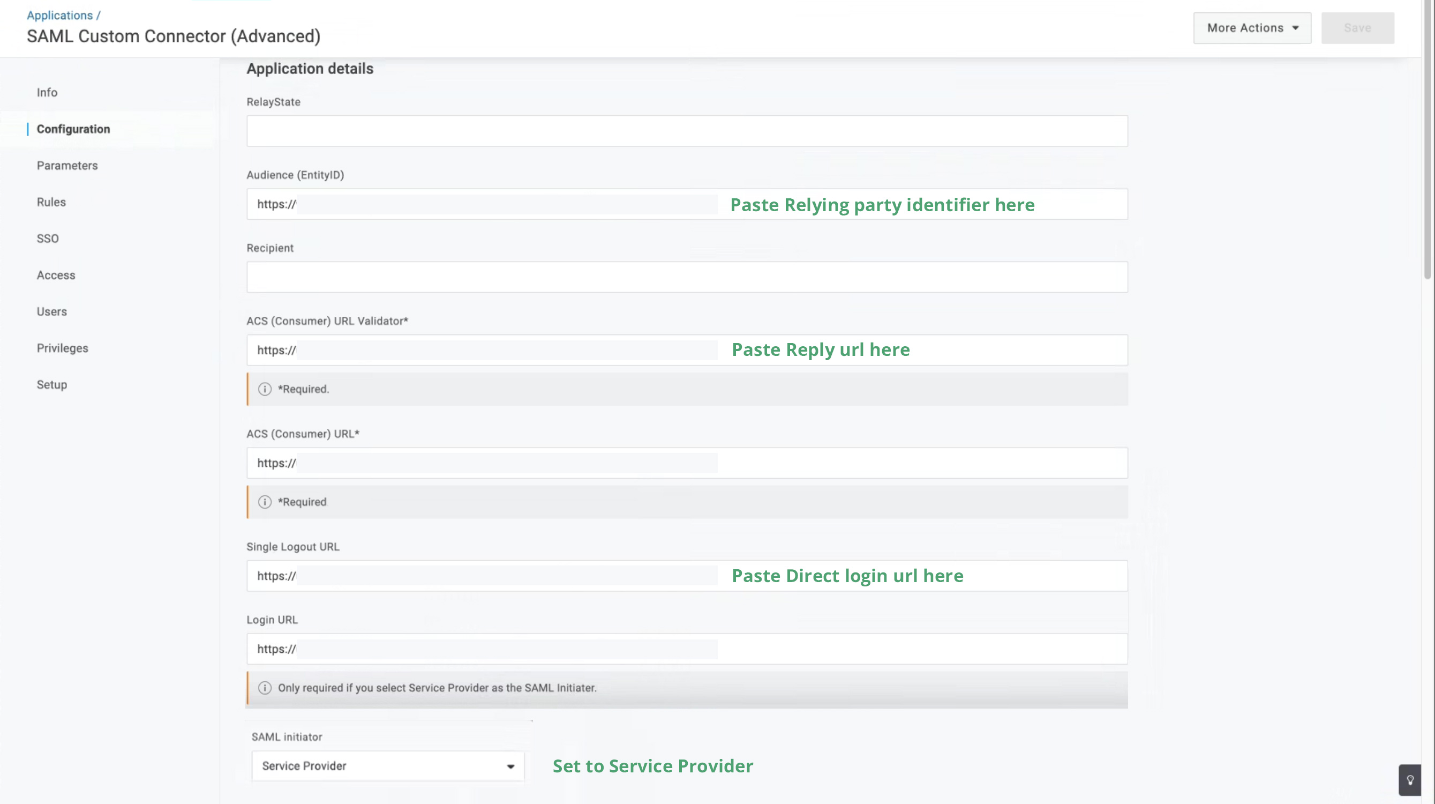Toggle visibility of Access section
The width and height of the screenshot is (1435, 804).
pos(56,274)
